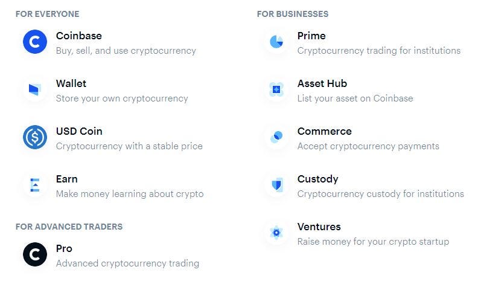Open Cryptocurrency custody for institutions text

(381, 194)
